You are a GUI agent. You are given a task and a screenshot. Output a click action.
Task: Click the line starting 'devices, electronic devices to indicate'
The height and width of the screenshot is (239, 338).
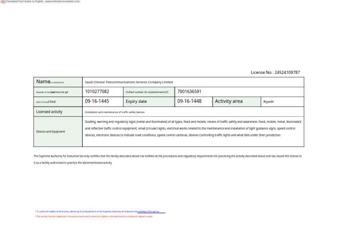(183, 135)
